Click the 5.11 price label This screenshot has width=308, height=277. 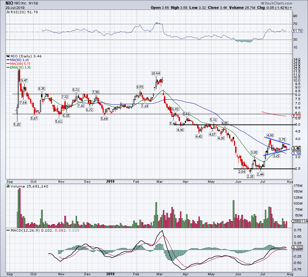coord(214,120)
